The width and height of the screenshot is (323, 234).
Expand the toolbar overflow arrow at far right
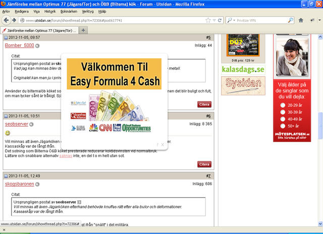(x=319, y=20)
